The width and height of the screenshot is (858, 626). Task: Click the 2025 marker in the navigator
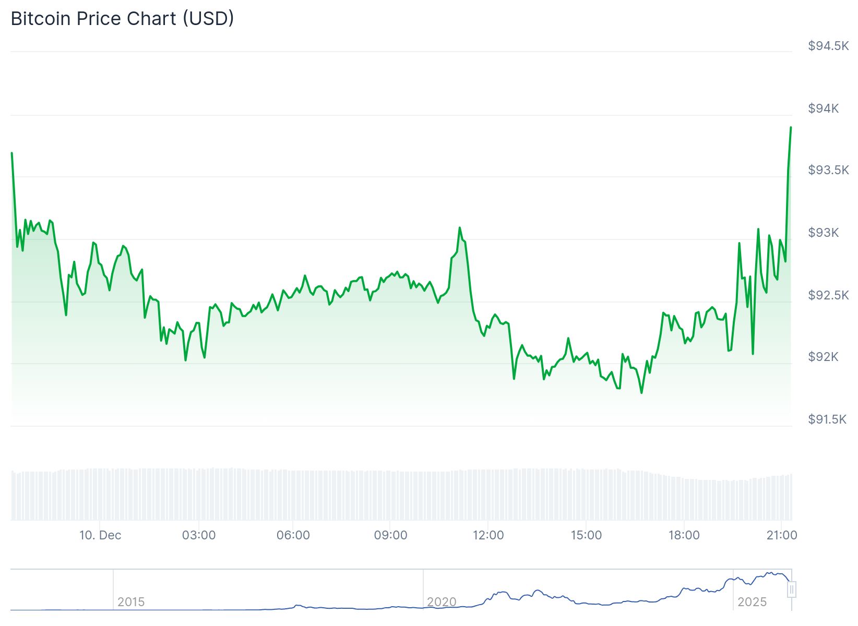752,602
